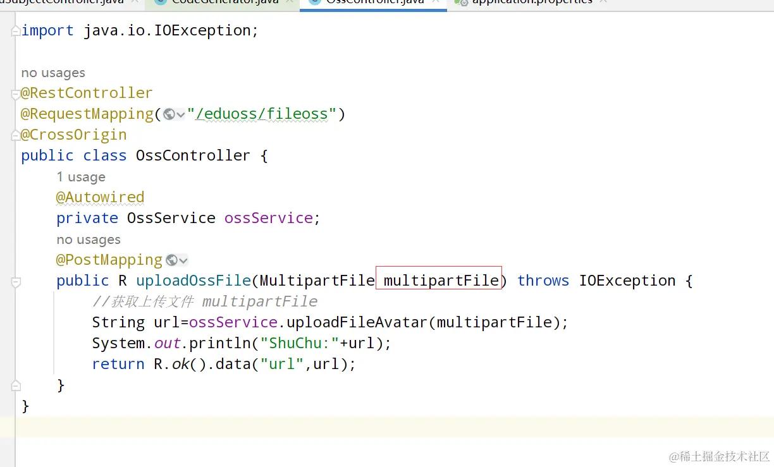Click java.io.IOException in the import line

click(x=167, y=30)
